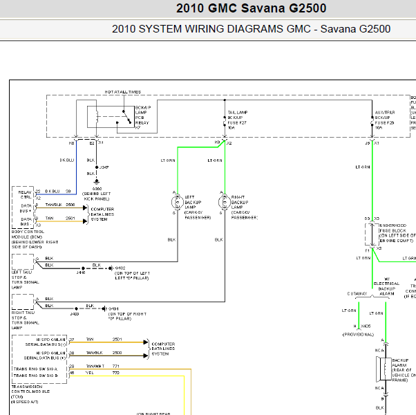The image size is (416, 415).
Task: Select the right backup lamp bulb symbol
Action: 225,203
